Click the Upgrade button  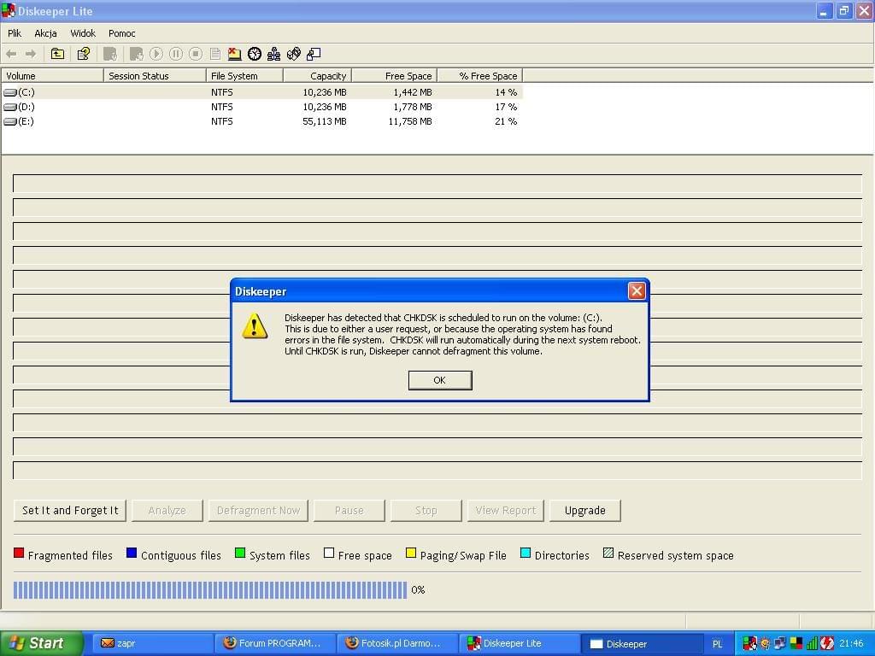(x=584, y=511)
